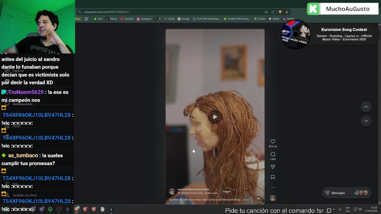Open site settings icon beside URL
381x214 pixels.
[x=79, y=12]
